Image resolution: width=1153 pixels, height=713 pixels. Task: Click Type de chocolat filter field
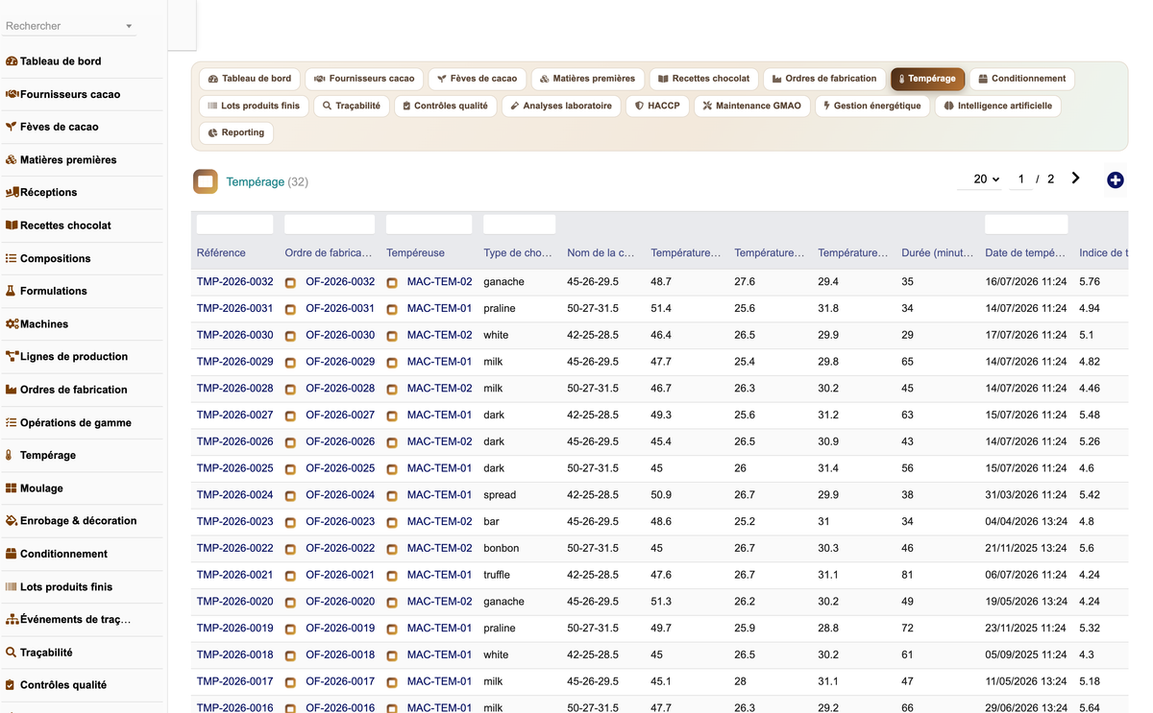click(519, 225)
